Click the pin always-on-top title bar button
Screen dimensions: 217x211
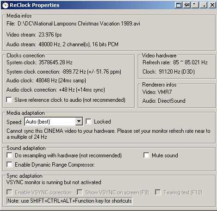187,5
